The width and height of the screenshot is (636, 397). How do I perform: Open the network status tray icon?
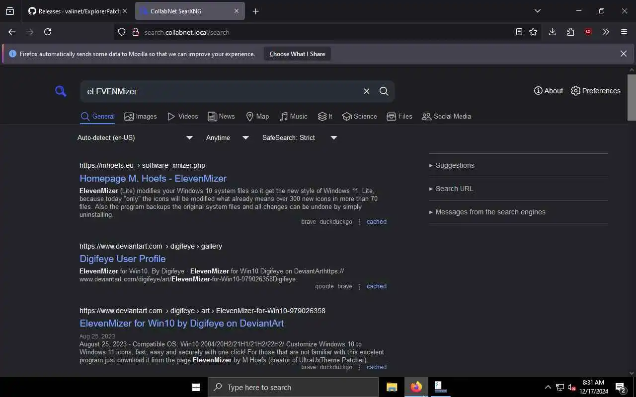560,387
